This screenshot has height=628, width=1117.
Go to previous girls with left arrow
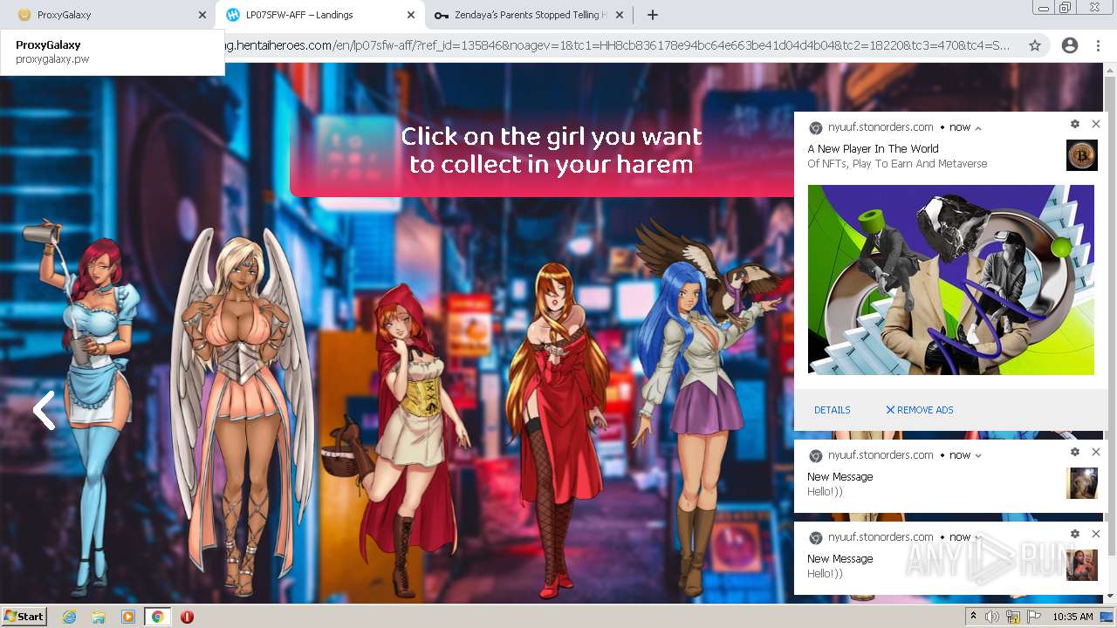point(44,410)
